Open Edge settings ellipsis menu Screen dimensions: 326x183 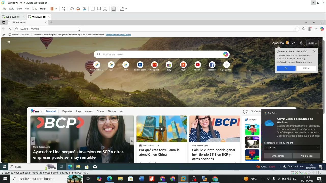tap(316, 29)
